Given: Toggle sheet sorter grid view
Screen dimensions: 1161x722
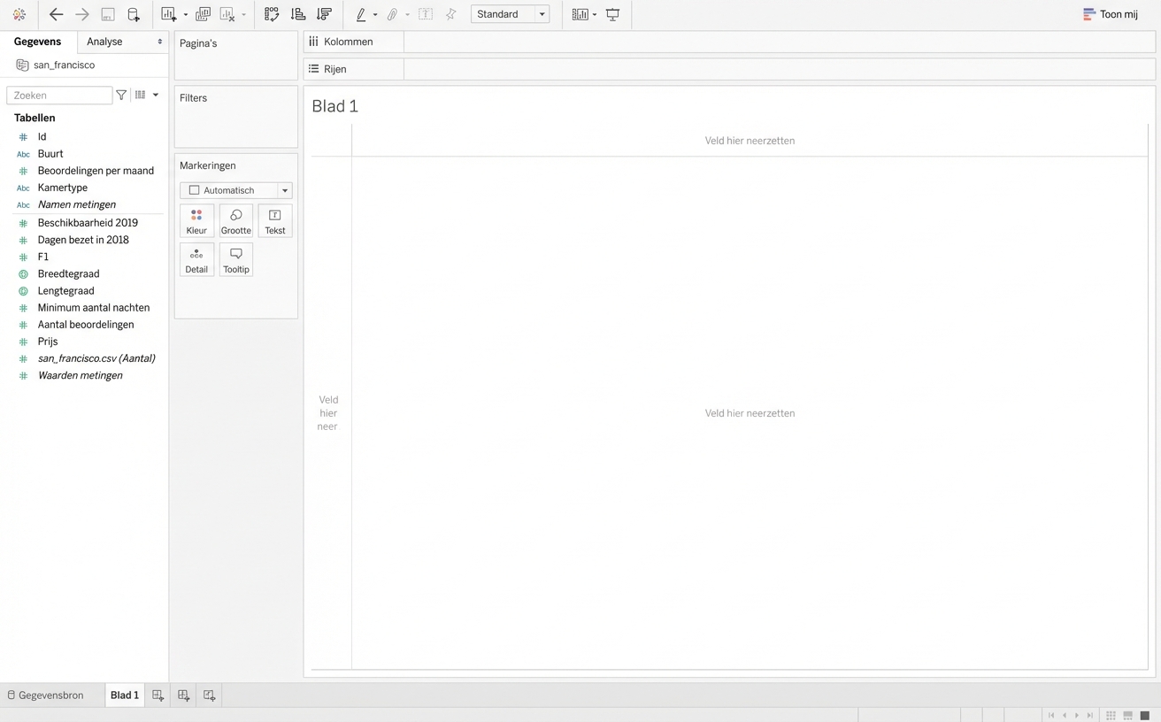Looking at the screenshot, I should pos(1111,715).
